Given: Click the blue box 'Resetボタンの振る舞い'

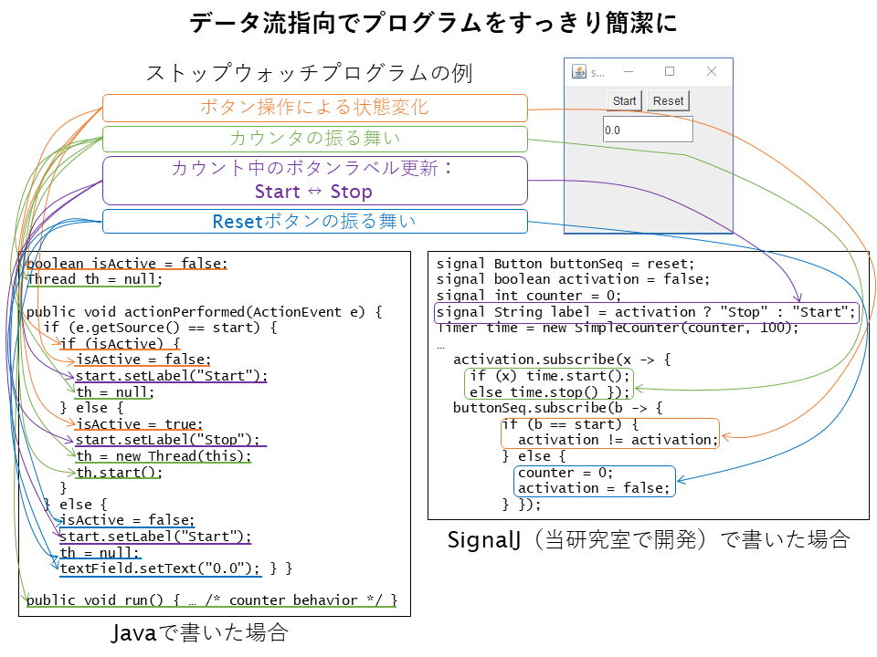Looking at the screenshot, I should point(315,221).
